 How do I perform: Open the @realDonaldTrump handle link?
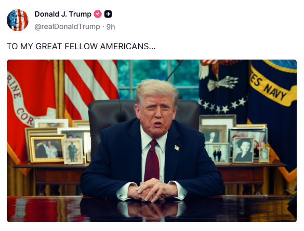(67, 27)
